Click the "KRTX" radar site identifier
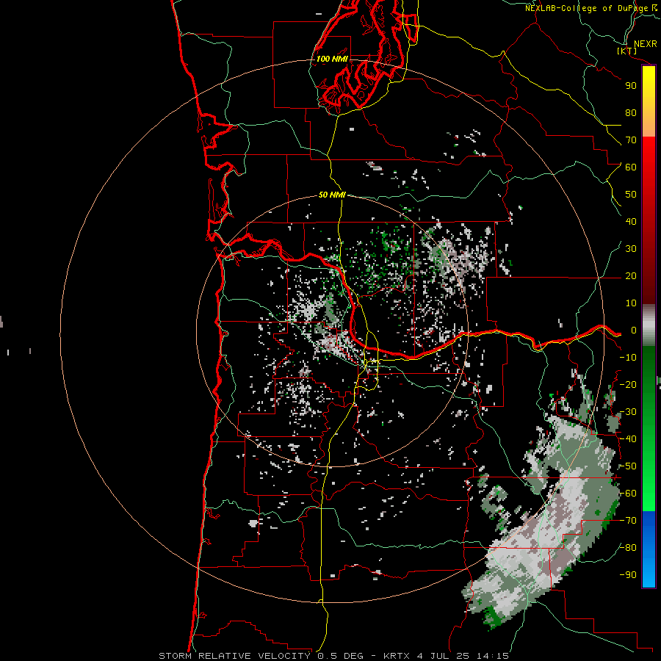Image resolution: width=661 pixels, height=661 pixels. tap(397, 656)
